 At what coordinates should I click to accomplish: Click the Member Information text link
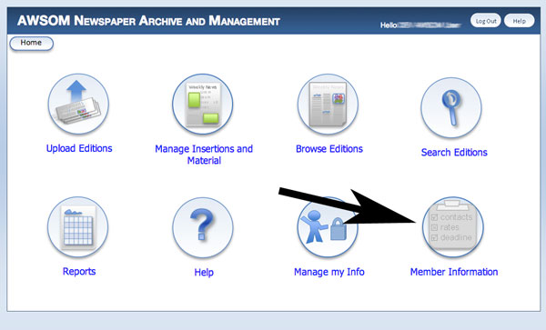point(454,272)
